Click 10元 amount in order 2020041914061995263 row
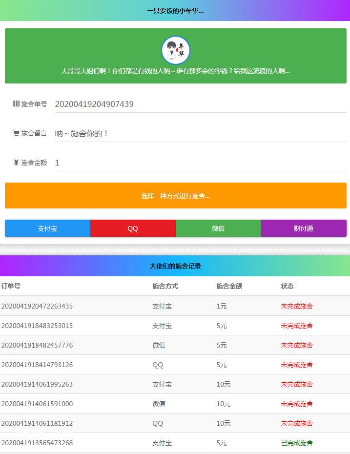 coord(224,384)
